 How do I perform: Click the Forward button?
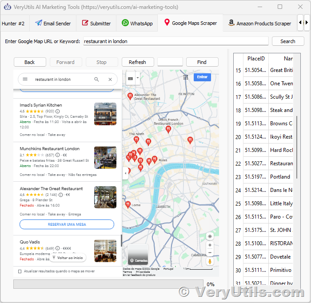66,62
